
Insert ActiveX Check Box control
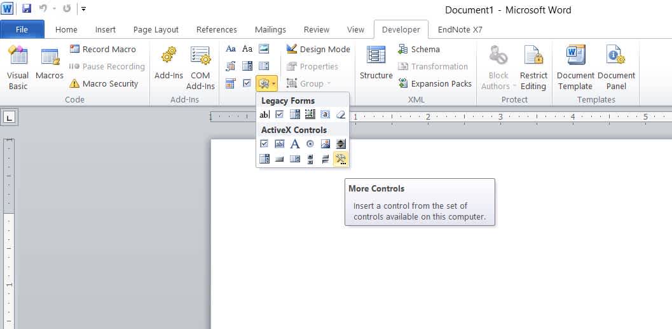coord(264,144)
